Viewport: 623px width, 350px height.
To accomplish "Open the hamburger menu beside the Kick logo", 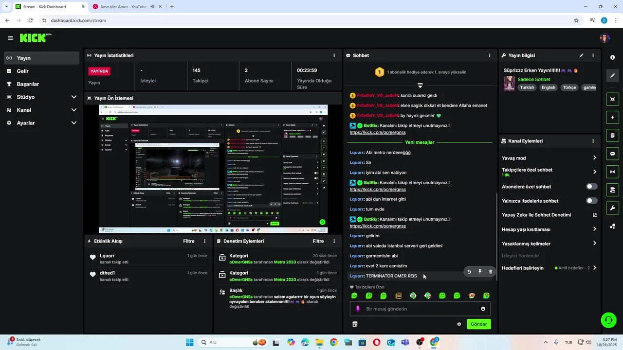I will tap(10, 38).
